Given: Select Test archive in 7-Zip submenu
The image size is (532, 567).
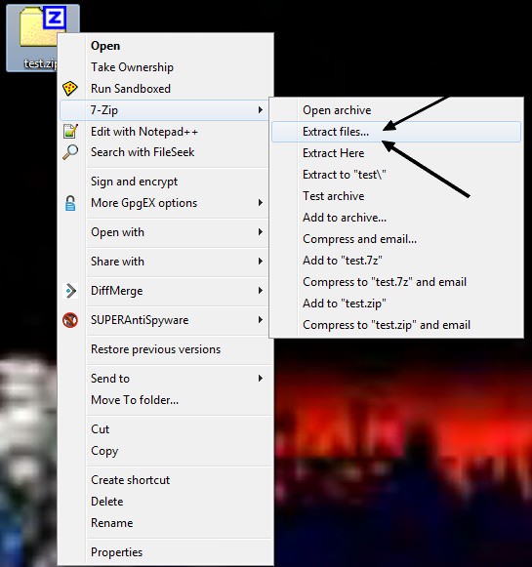Looking at the screenshot, I should 333,196.
